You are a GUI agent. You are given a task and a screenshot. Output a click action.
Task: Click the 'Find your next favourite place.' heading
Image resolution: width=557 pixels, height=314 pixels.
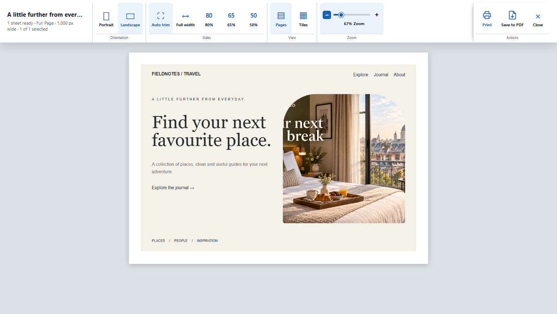[211, 131]
